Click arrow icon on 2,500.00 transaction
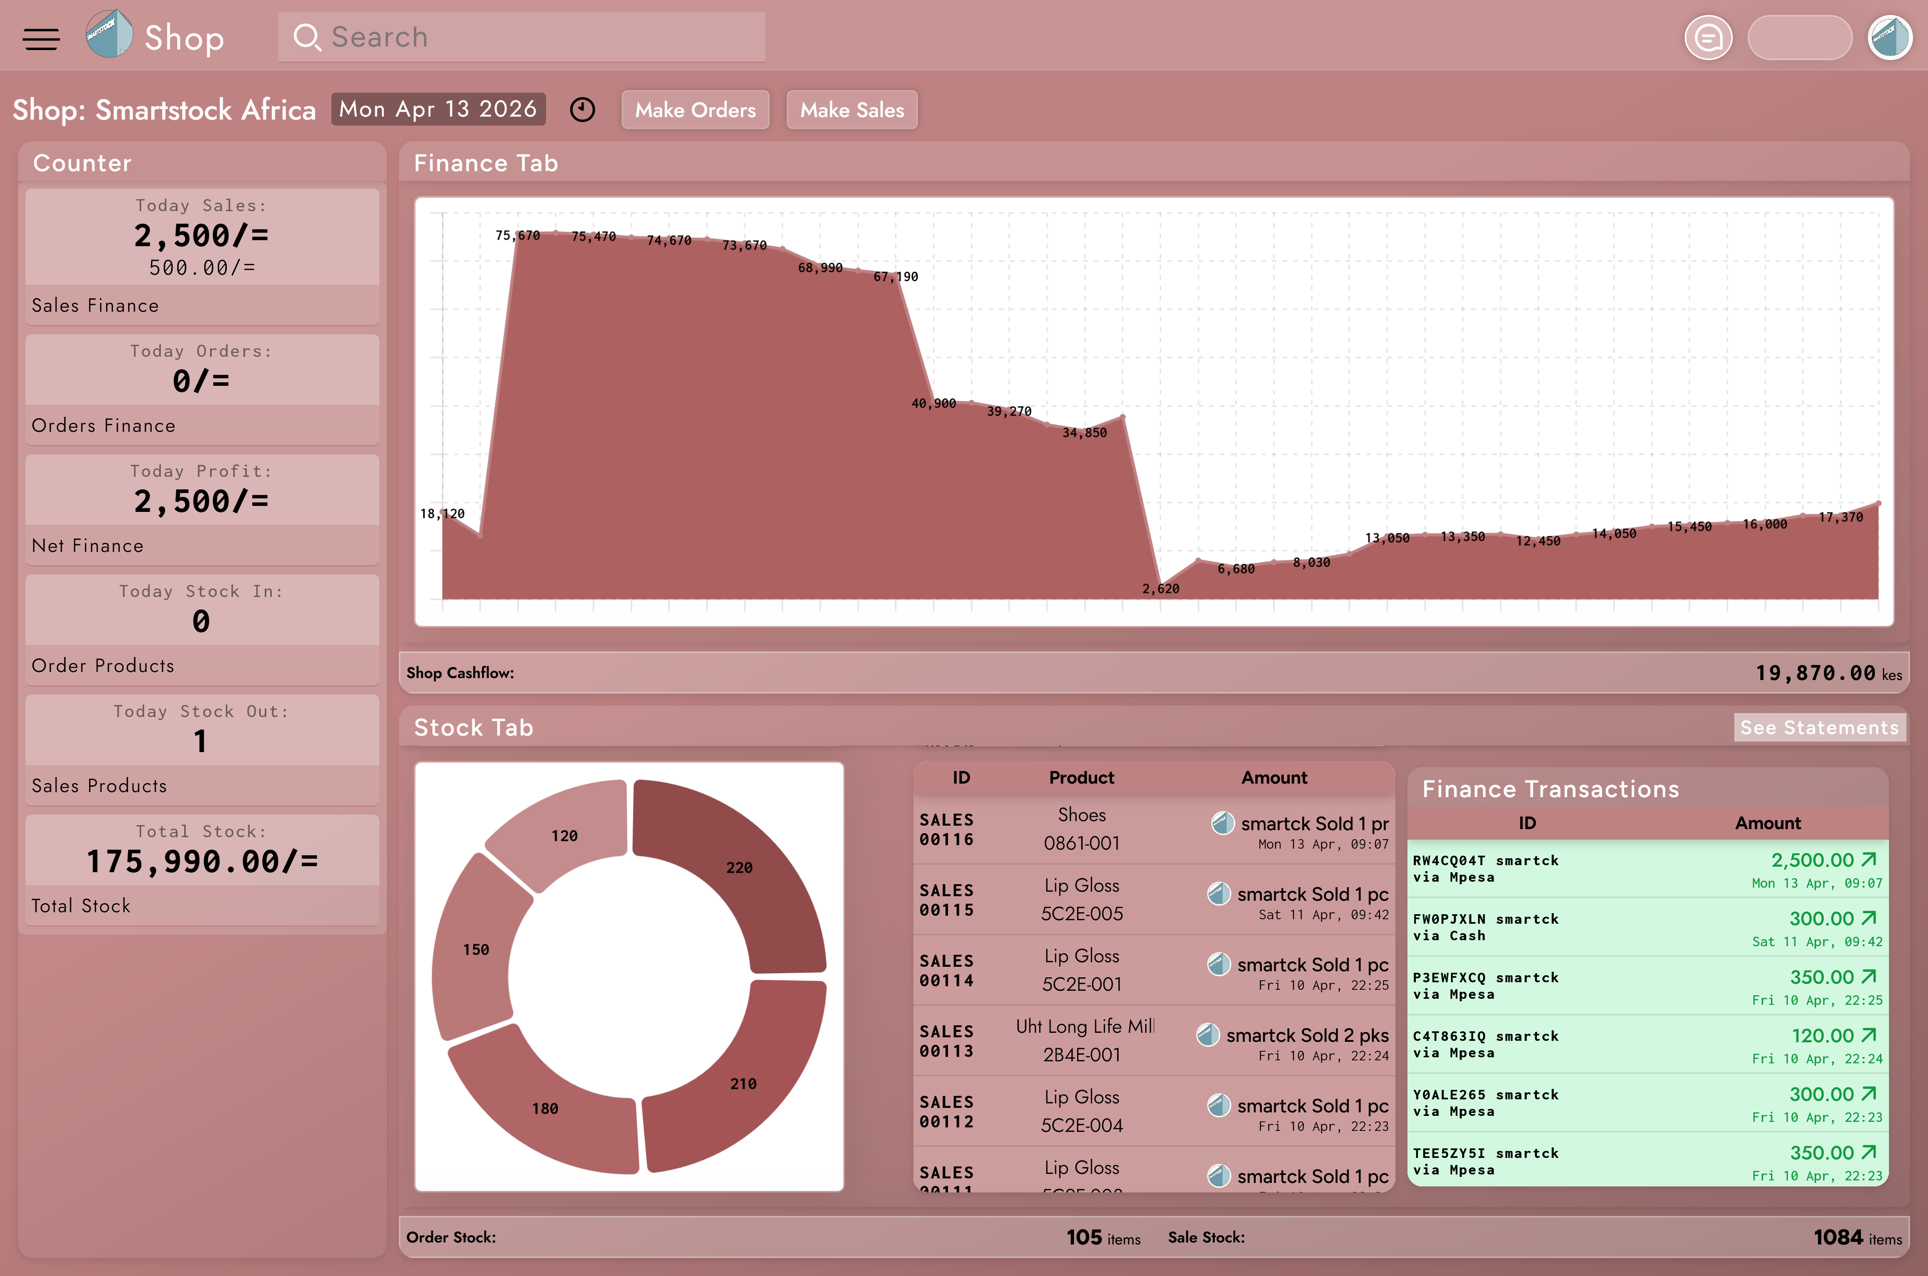The height and width of the screenshot is (1276, 1928). point(1868,859)
